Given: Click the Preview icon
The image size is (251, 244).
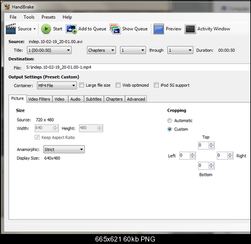Looking at the screenshot, I should click(x=159, y=29).
